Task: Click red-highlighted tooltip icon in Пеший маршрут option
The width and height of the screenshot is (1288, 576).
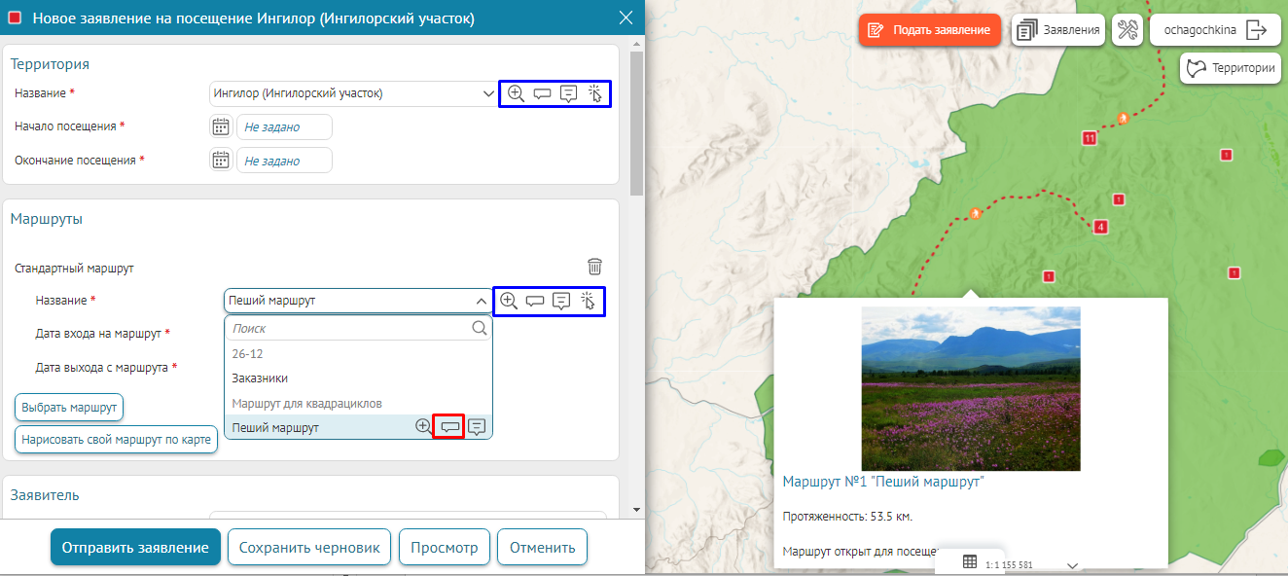Action: pos(447,426)
